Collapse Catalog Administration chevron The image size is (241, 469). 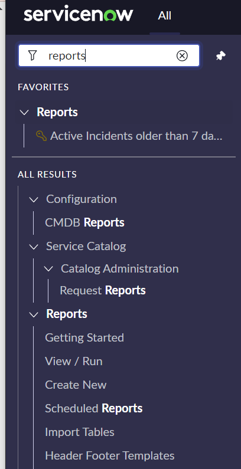48,269
